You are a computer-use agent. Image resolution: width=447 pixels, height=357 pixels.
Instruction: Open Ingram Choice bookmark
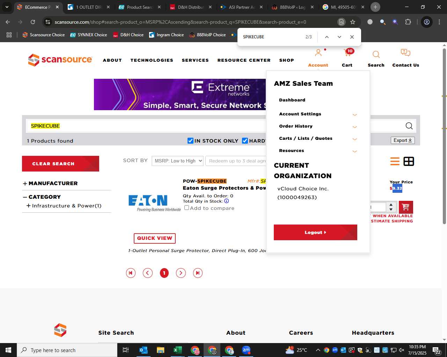(166, 35)
